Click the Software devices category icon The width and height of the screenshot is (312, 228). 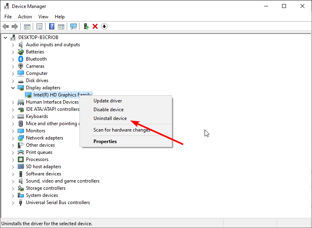click(21, 174)
